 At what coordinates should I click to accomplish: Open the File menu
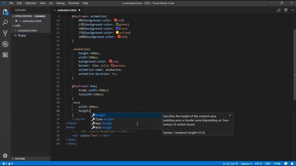[x=11, y=3]
